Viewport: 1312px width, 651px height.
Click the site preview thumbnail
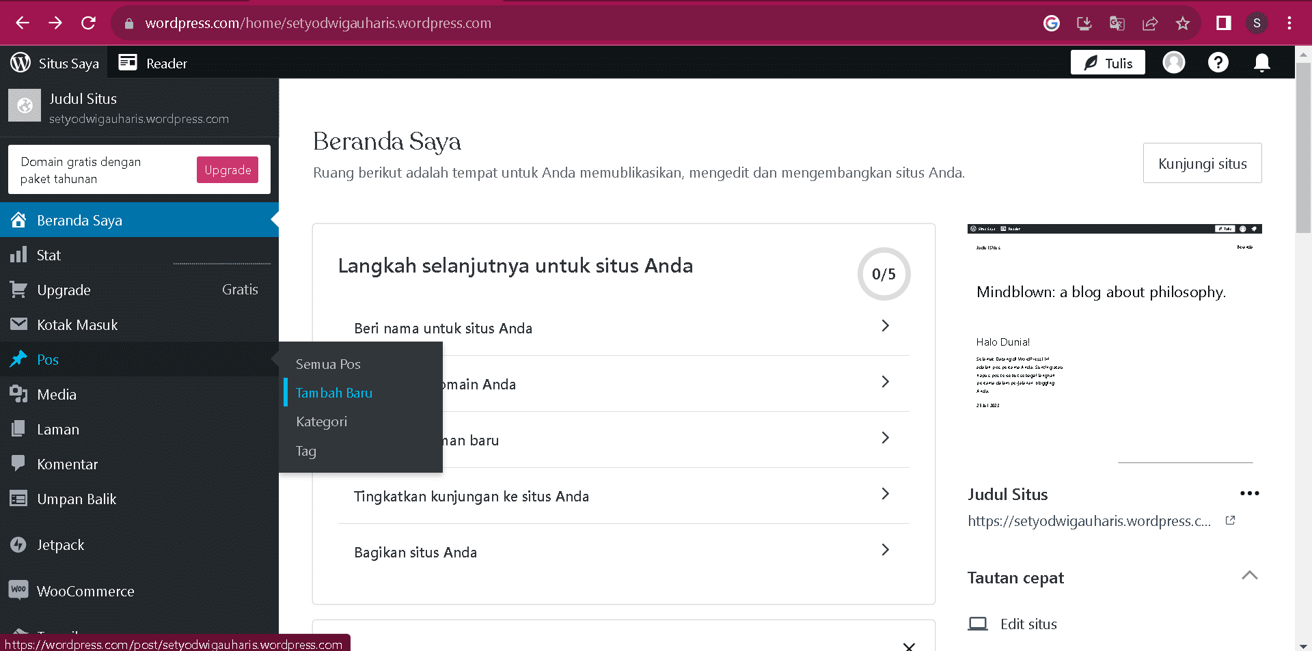1115,344
